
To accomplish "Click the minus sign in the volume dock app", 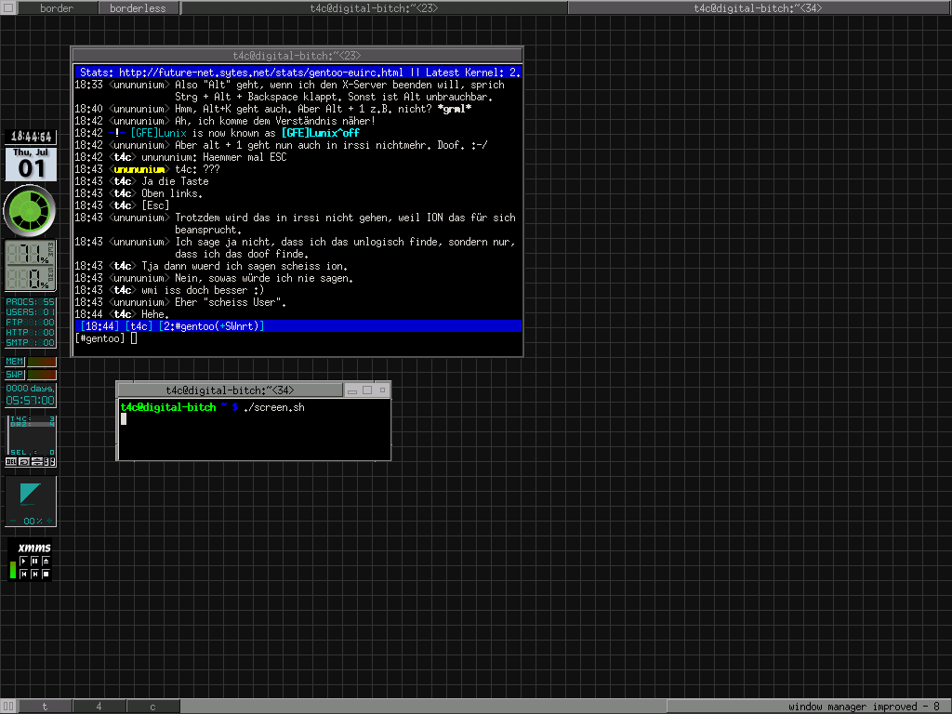I will [13, 521].
